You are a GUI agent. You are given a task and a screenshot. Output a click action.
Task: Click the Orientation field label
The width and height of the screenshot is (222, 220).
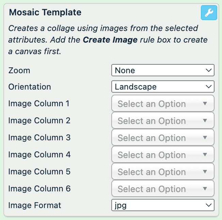30,87
